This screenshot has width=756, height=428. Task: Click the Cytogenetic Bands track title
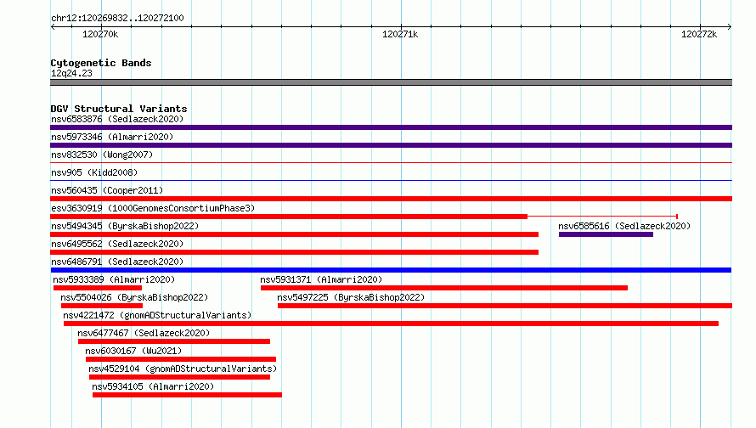point(101,63)
